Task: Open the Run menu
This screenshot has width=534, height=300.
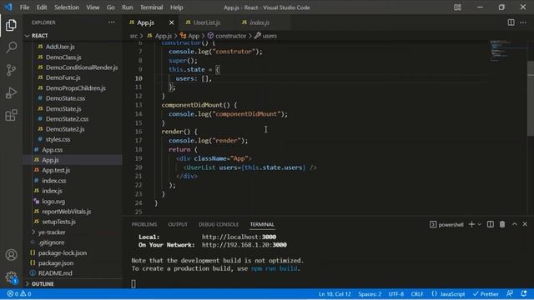Action: (128, 7)
